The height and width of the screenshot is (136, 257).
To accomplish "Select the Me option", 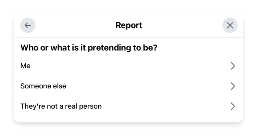I will [x=128, y=66].
